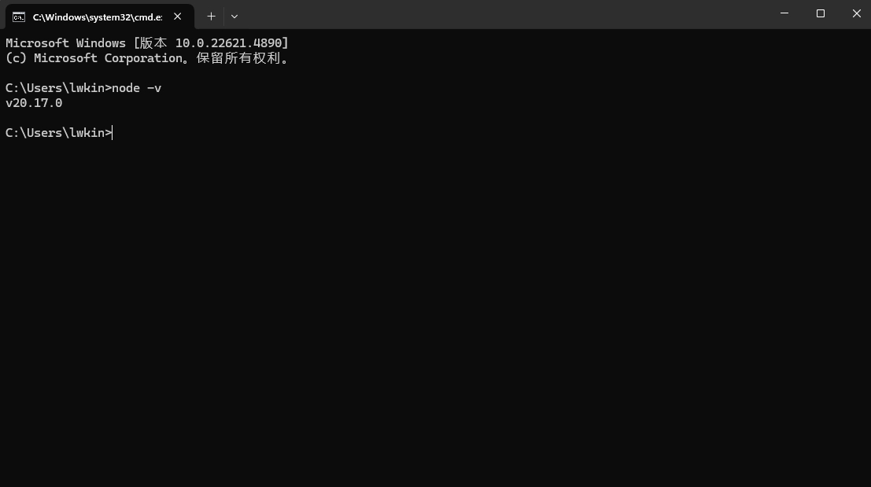
Task: Expand the new tab profile dropdown
Action: (234, 17)
